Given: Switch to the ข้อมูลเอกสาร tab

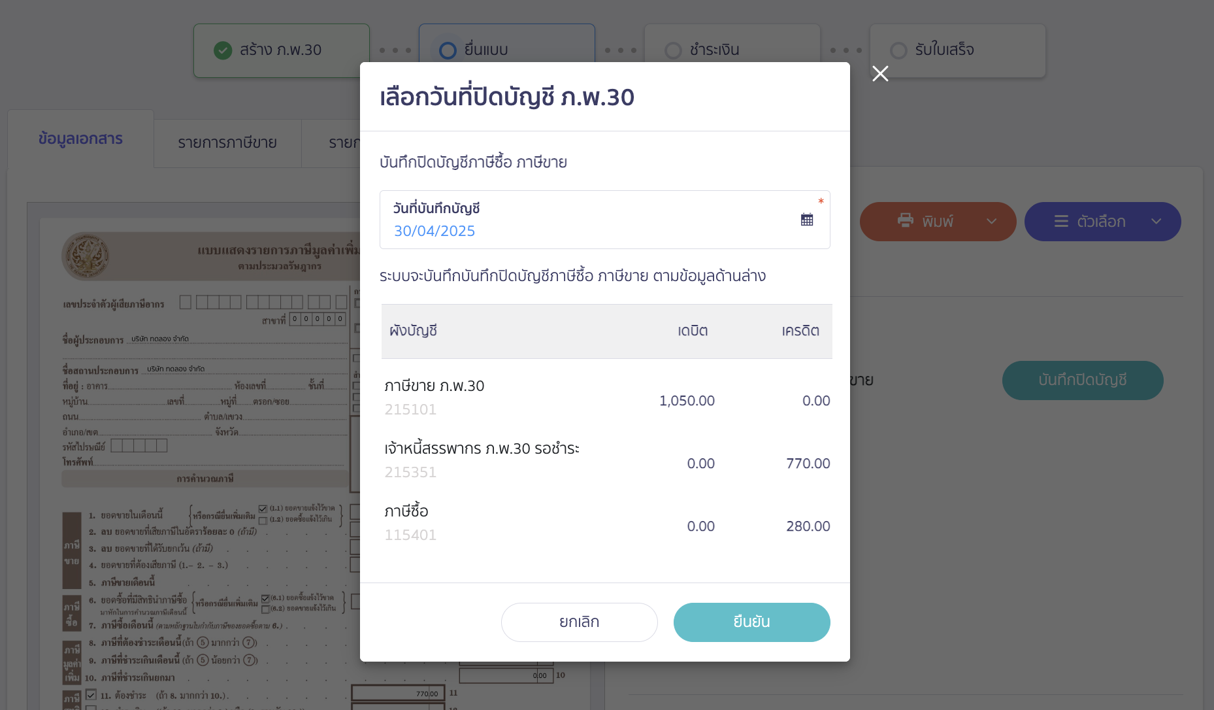Looking at the screenshot, I should click(80, 139).
